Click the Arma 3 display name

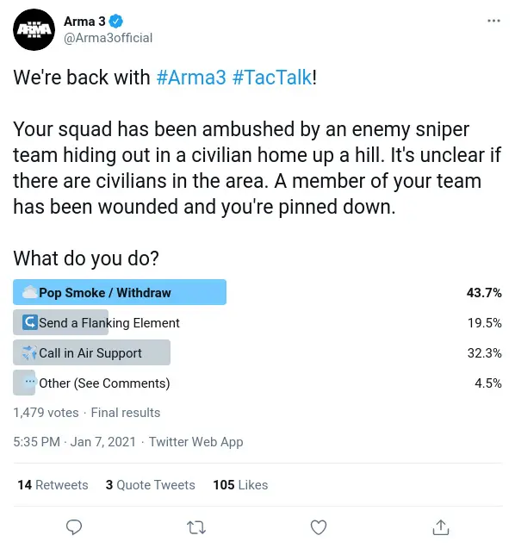(84, 22)
